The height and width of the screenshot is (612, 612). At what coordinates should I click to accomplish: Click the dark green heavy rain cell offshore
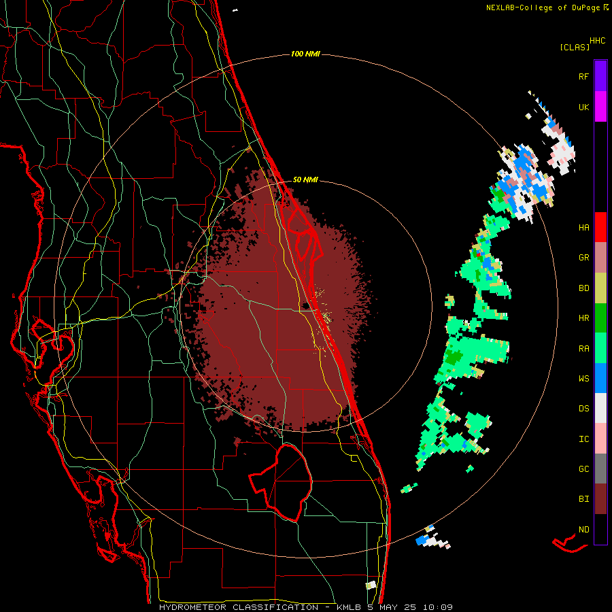[454, 356]
